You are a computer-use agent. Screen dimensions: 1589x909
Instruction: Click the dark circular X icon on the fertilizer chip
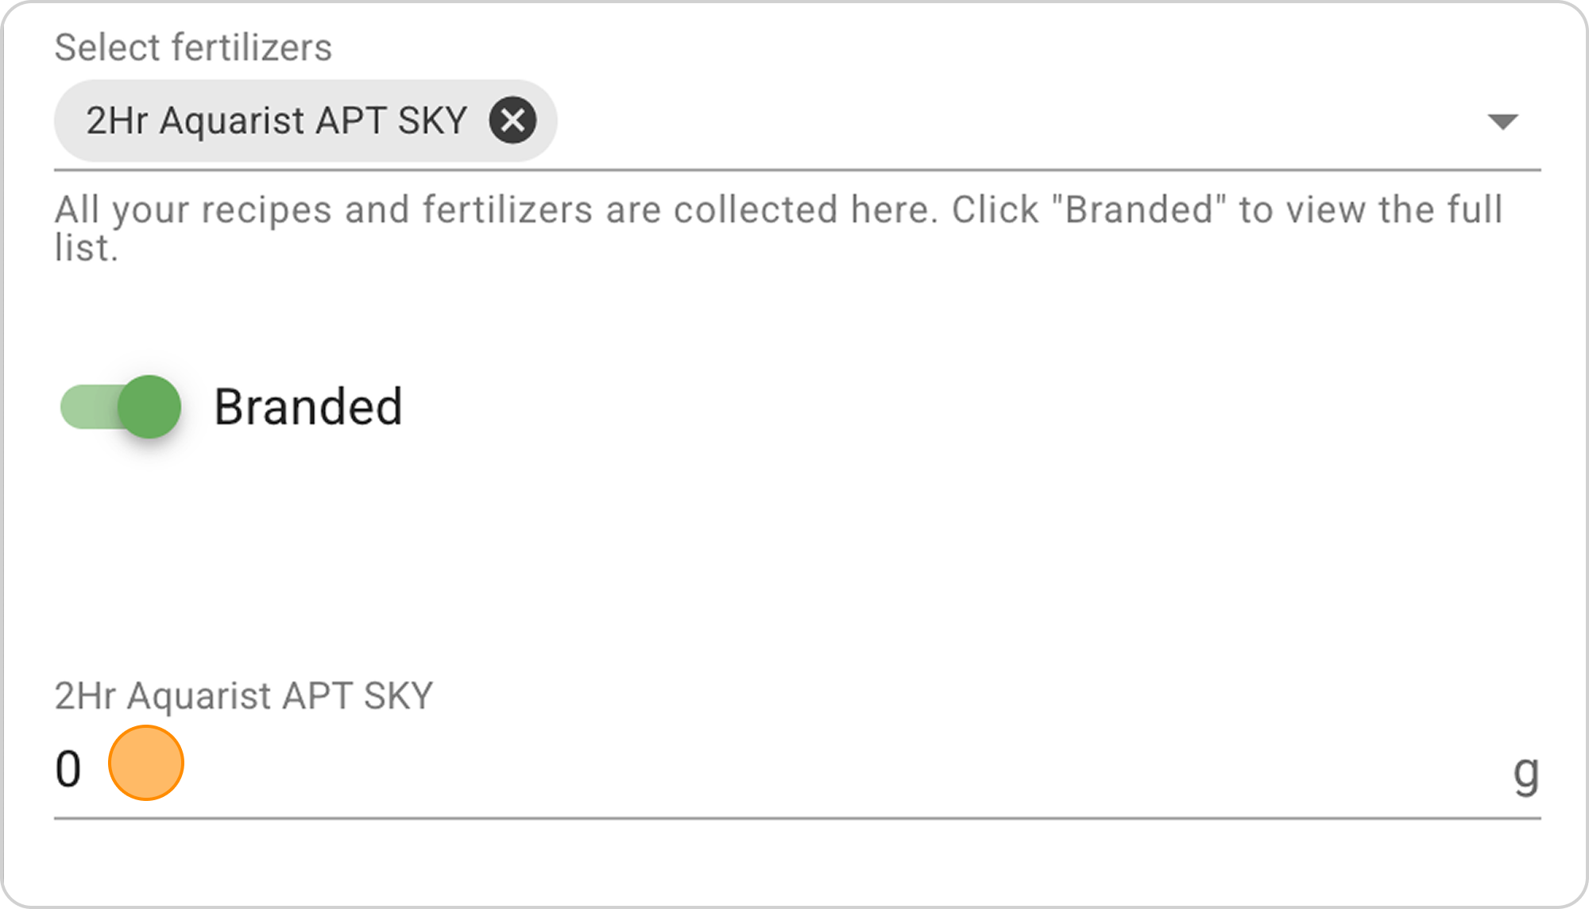(x=512, y=121)
